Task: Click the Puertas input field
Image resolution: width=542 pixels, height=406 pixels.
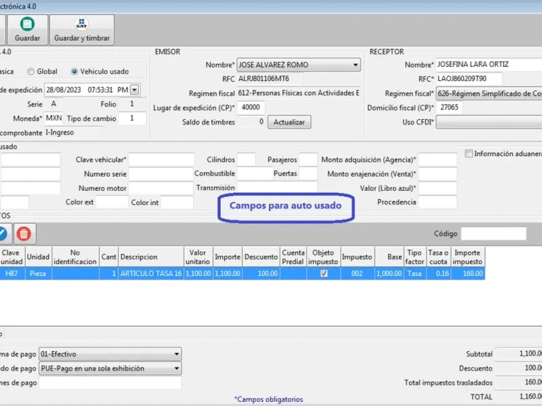Action: [x=308, y=174]
